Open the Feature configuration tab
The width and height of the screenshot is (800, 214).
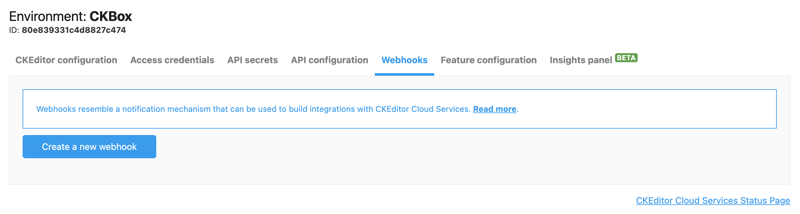pyautogui.click(x=488, y=60)
